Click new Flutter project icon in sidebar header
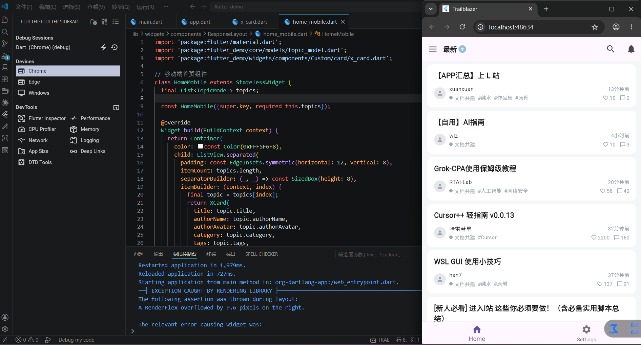Viewport: 641px width, 345px height. point(94,22)
